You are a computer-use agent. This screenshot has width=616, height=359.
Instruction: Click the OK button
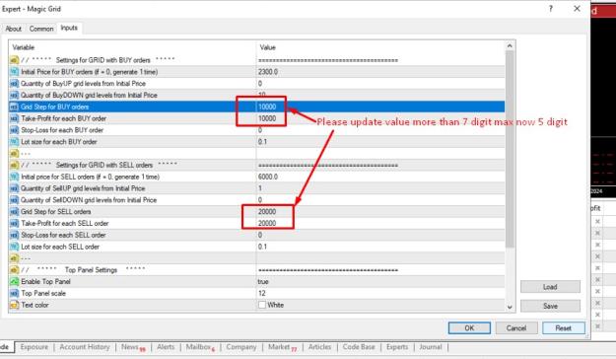pyautogui.click(x=469, y=328)
